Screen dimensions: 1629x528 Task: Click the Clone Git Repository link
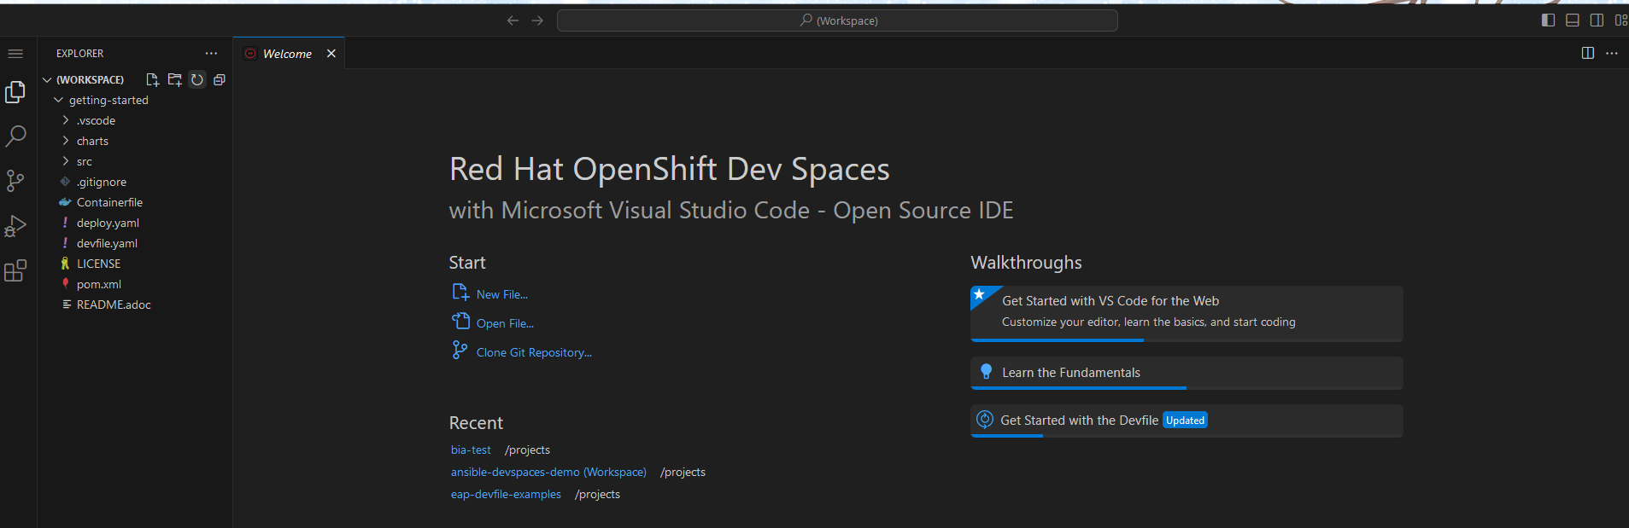click(533, 352)
